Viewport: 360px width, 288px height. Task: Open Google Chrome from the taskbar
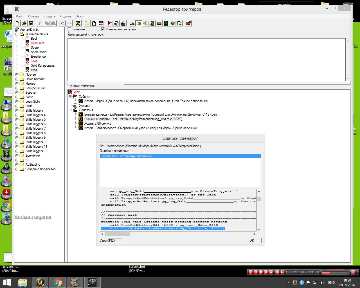tap(58, 282)
